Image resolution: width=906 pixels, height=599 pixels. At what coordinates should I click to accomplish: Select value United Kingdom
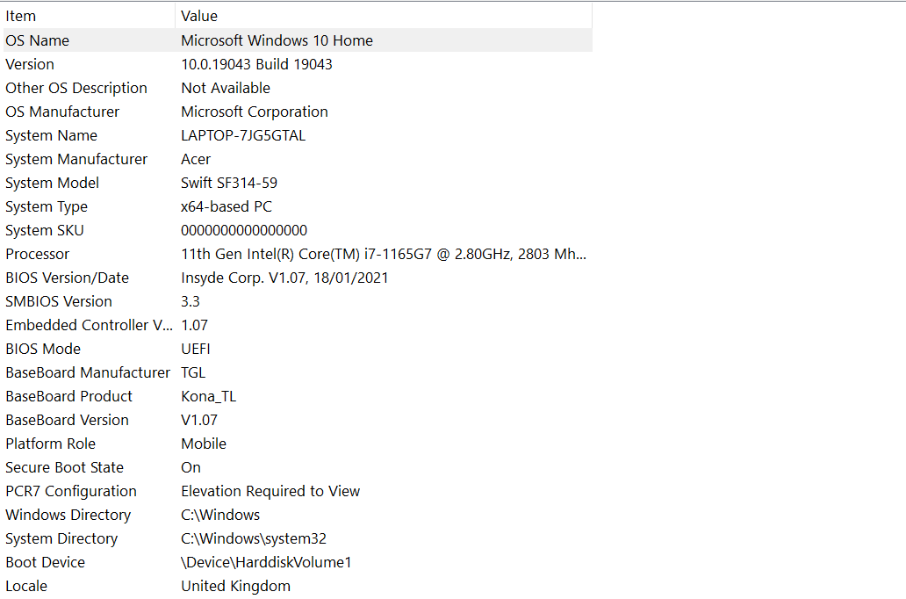(236, 586)
